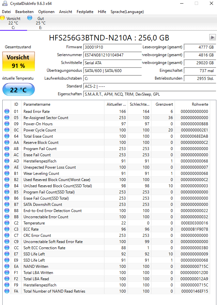Click the 22 °C temperature button
This screenshot has width=217, height=305.
(x=19, y=90)
